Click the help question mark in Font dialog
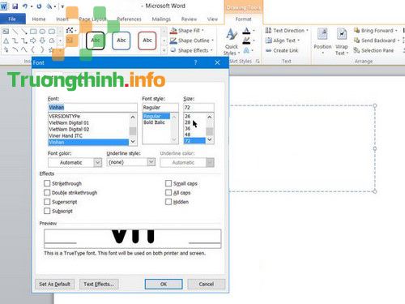 pyautogui.click(x=196, y=62)
